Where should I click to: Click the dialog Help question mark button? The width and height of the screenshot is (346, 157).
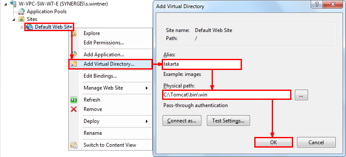pyautogui.click(x=317, y=5)
